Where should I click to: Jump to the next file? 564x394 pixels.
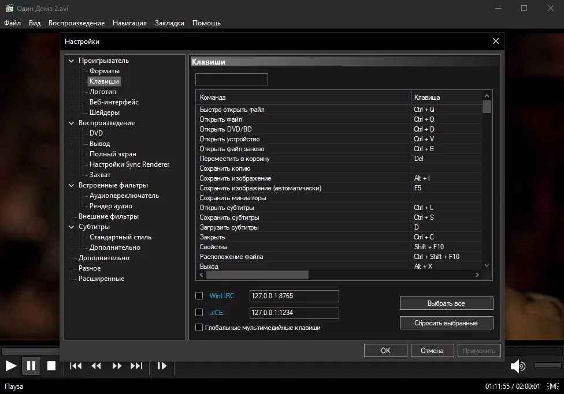pos(137,365)
